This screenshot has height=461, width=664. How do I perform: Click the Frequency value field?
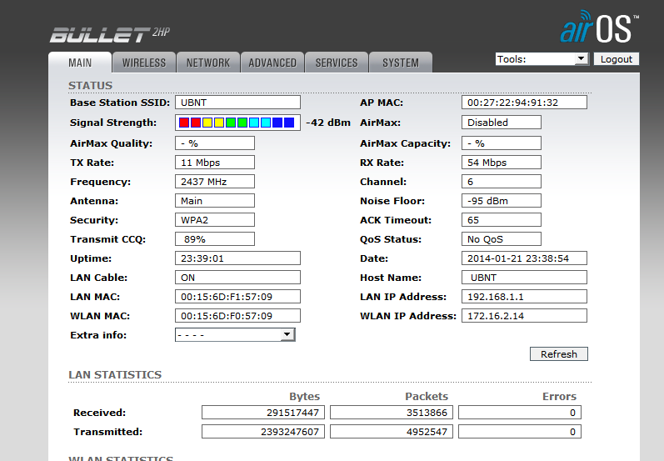pos(215,182)
